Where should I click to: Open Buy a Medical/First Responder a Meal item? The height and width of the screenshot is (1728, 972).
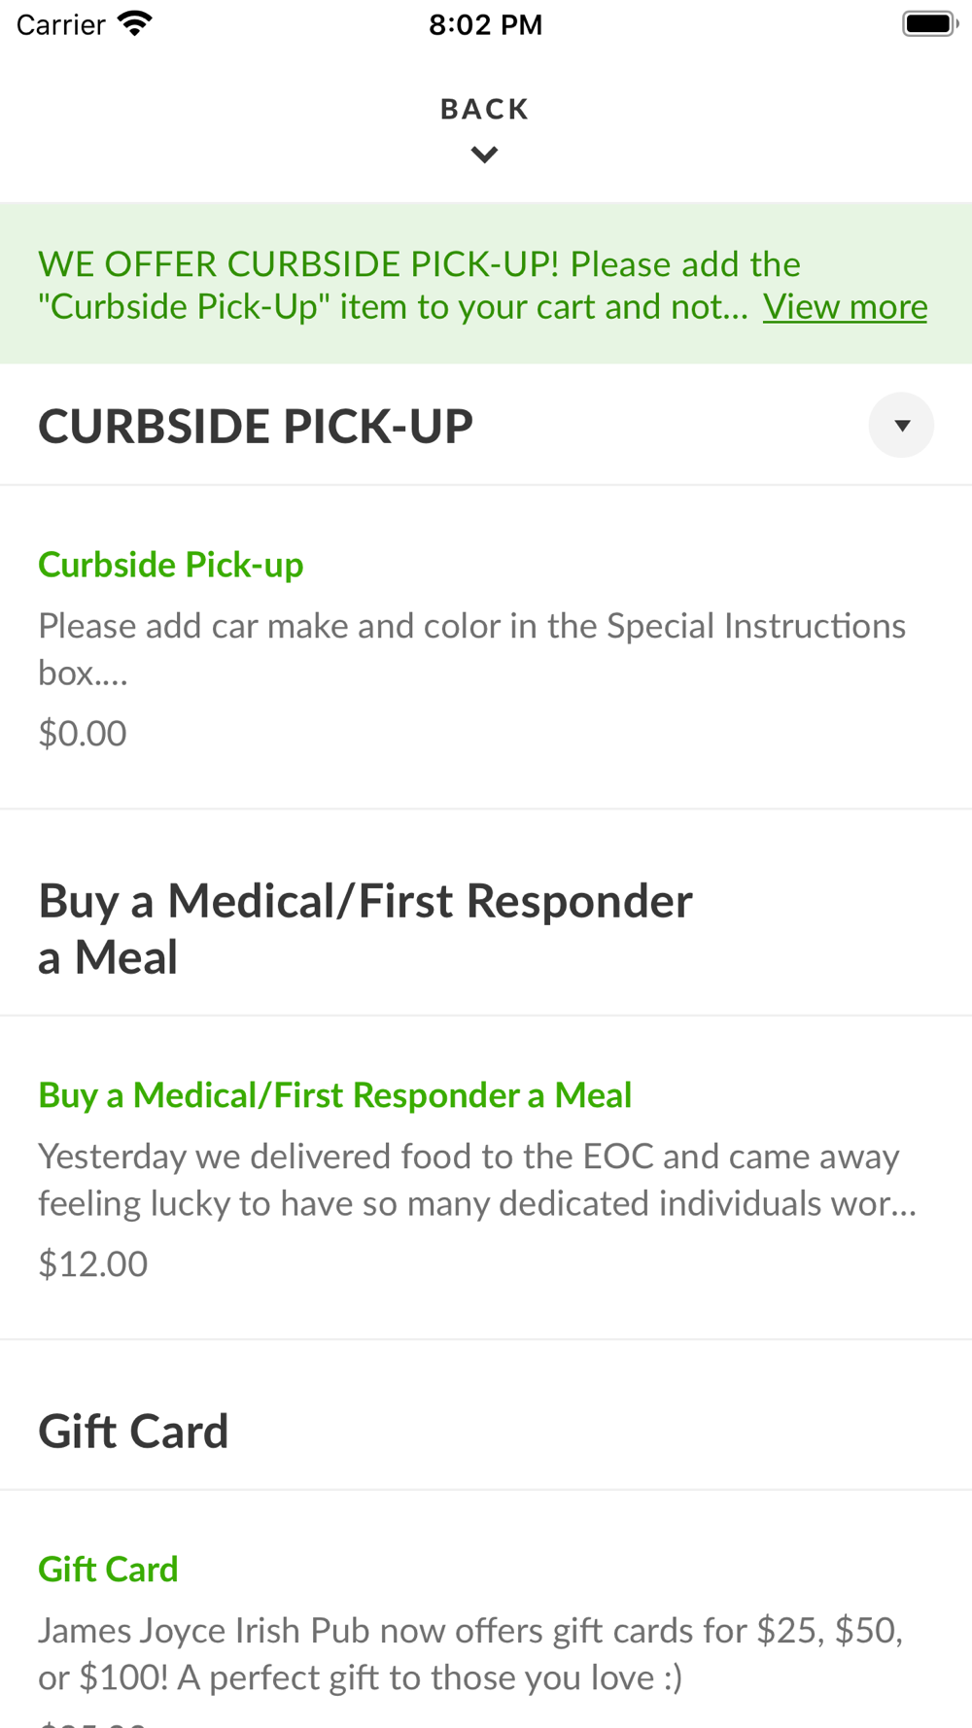[335, 1095]
